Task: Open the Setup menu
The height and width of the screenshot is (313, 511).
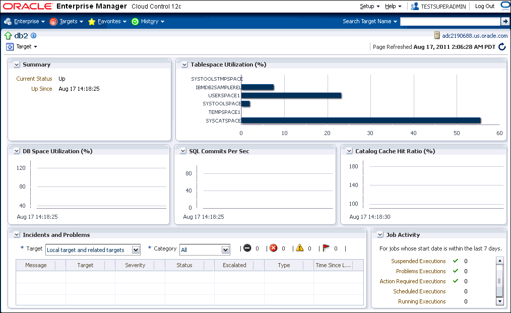Action: pos(369,6)
